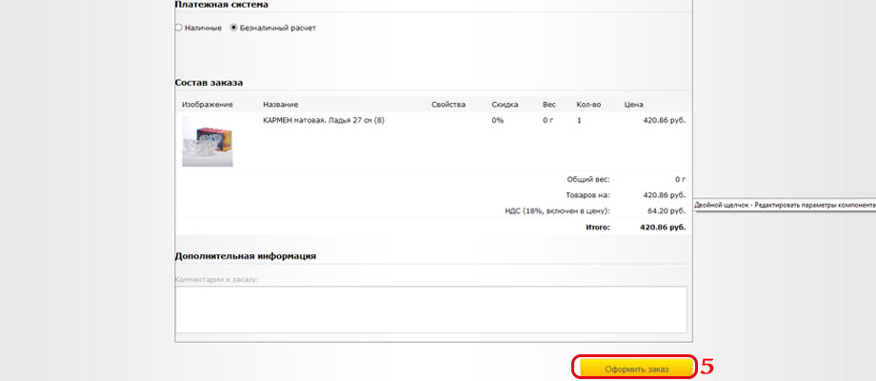The height and width of the screenshot is (381, 876).
Task: Click the НДС (18%) tax label
Action: click(557, 211)
